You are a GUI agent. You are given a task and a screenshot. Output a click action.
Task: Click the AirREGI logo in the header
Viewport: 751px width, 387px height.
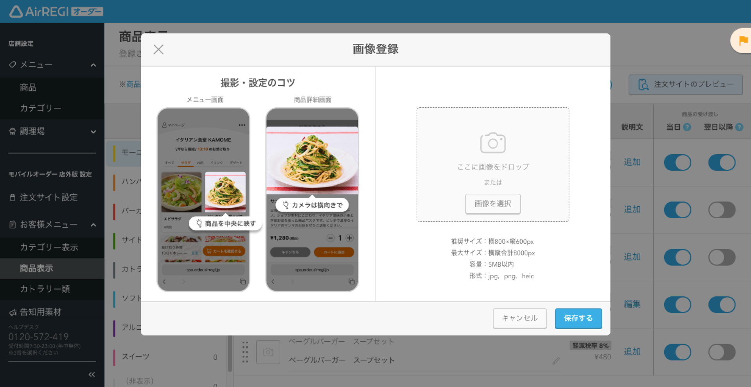(x=56, y=11)
